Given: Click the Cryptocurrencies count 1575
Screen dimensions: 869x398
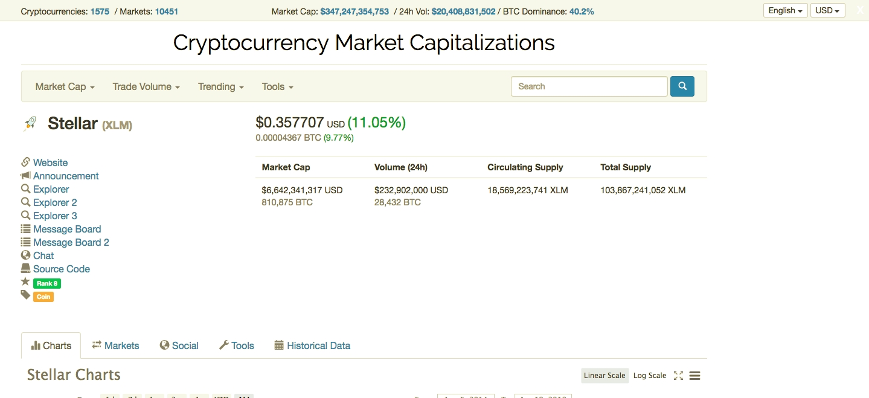Looking at the screenshot, I should pos(100,11).
